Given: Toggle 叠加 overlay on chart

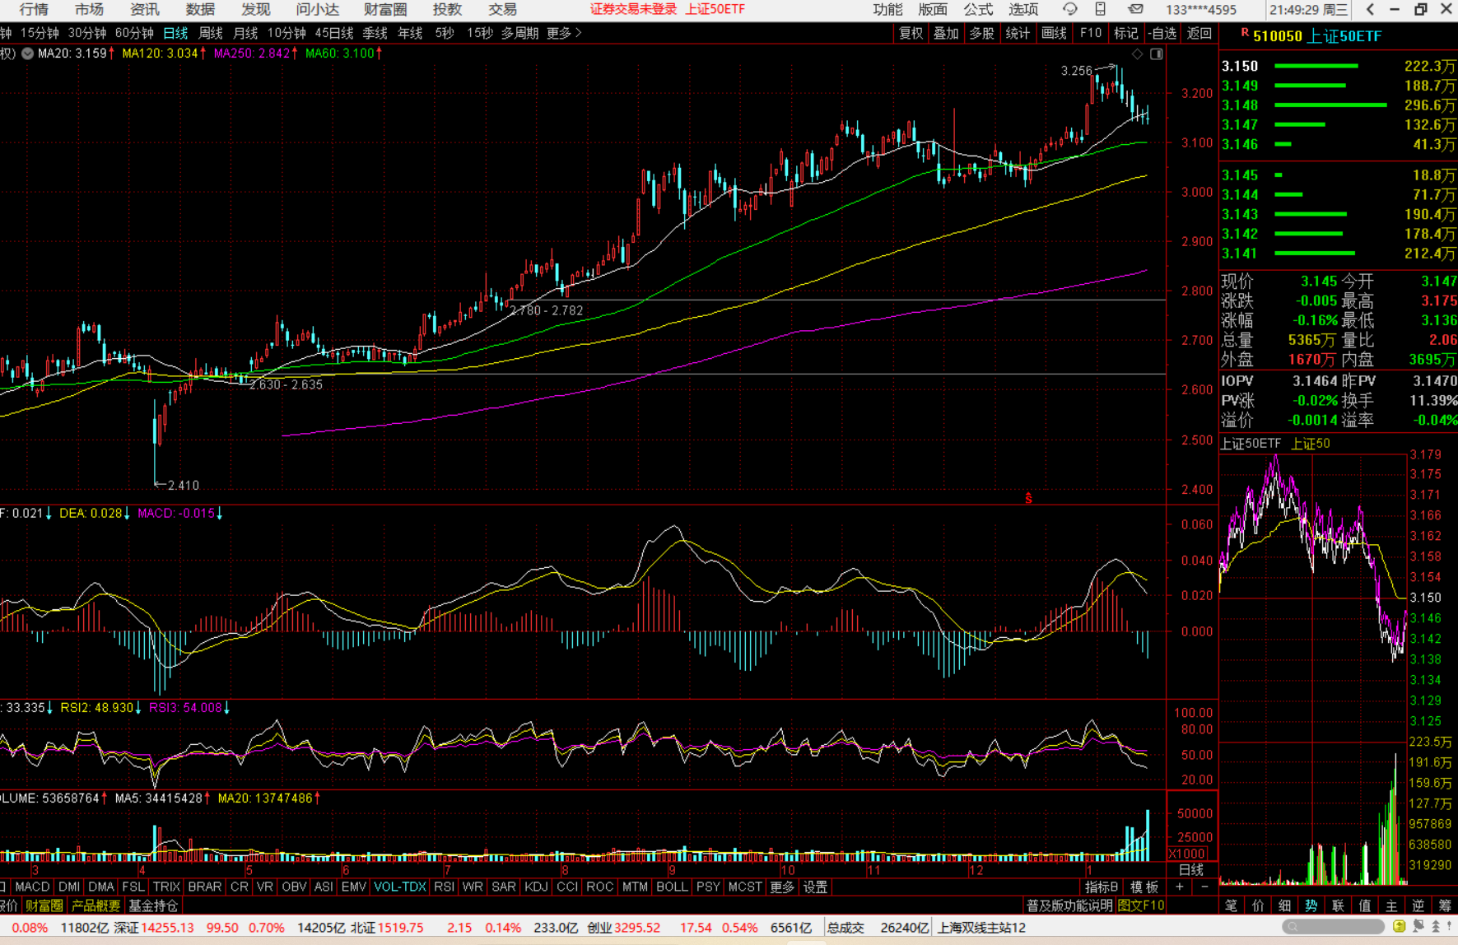Looking at the screenshot, I should click(x=946, y=33).
